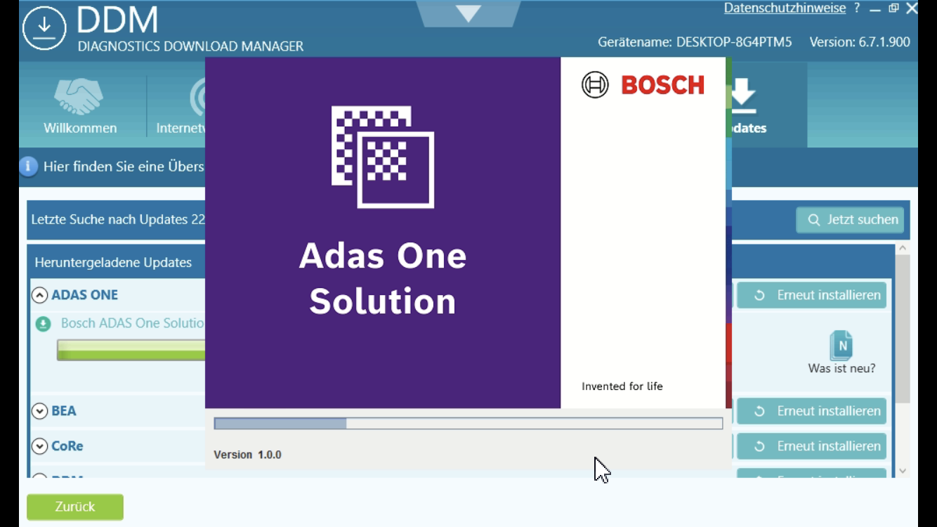Viewport: 937px width, 527px height.
Task: Click the Jetzt suchen button
Action: 850,220
